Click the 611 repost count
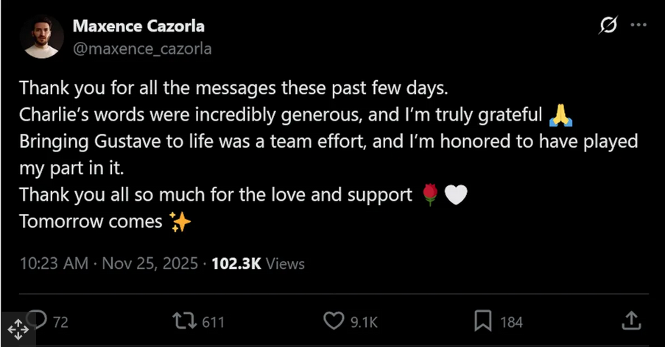 click(x=213, y=322)
